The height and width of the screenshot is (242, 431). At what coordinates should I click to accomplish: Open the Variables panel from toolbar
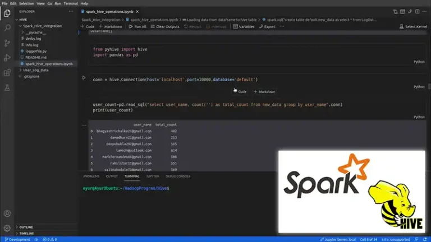pyautogui.click(x=244, y=27)
